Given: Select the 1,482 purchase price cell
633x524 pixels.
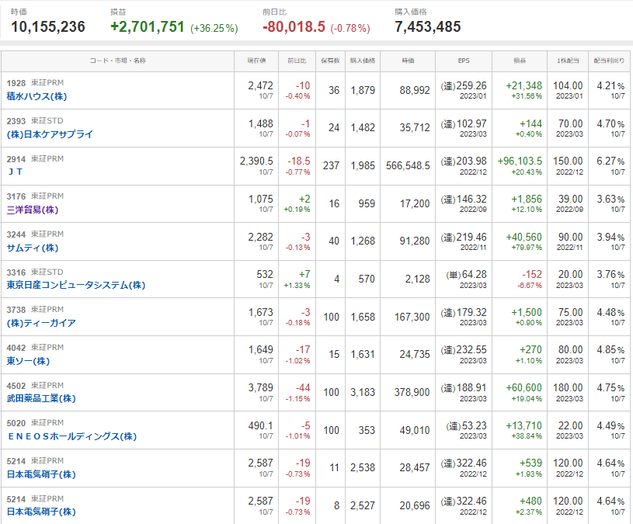Looking at the screenshot, I should pyautogui.click(x=363, y=128).
